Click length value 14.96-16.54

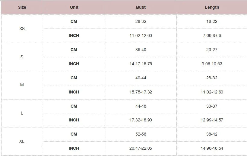pyautogui.click(x=212, y=148)
